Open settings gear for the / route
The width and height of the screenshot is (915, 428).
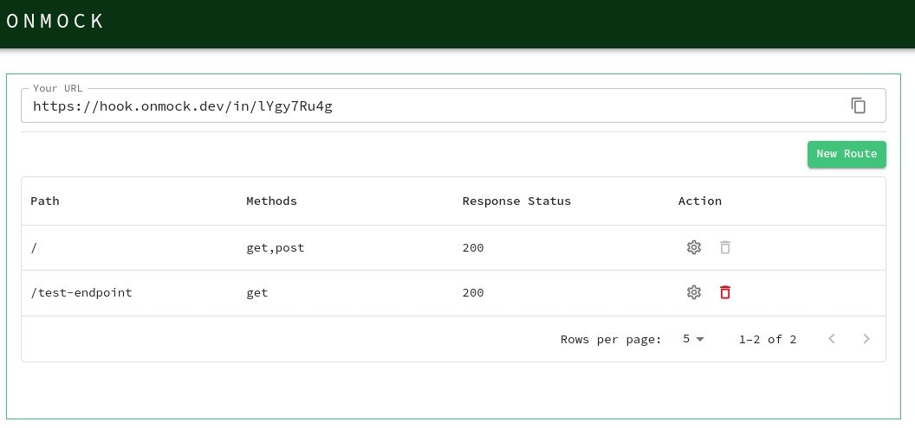693,247
